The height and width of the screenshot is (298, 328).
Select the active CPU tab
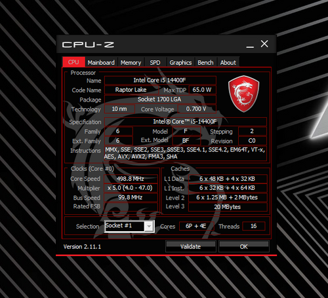(x=73, y=62)
